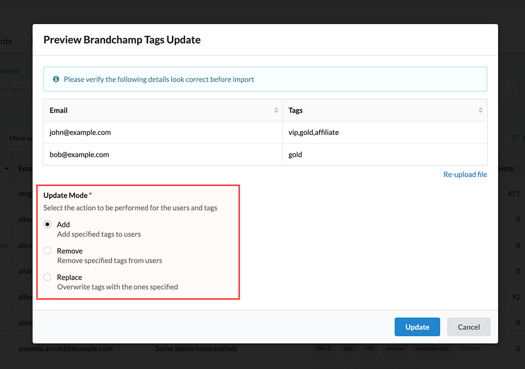525x369 pixels.
Task: Click the Tags column header
Action: coord(385,111)
